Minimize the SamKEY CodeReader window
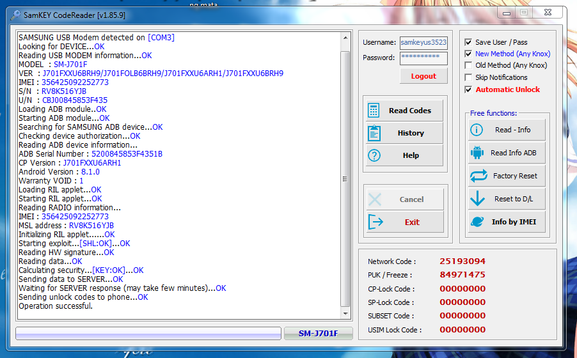577x358 pixels. pyautogui.click(x=507, y=13)
